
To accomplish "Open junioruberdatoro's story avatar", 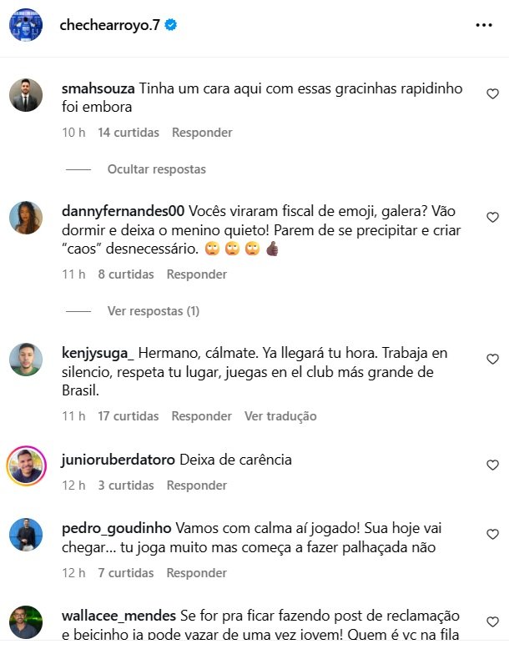I will (26, 465).
